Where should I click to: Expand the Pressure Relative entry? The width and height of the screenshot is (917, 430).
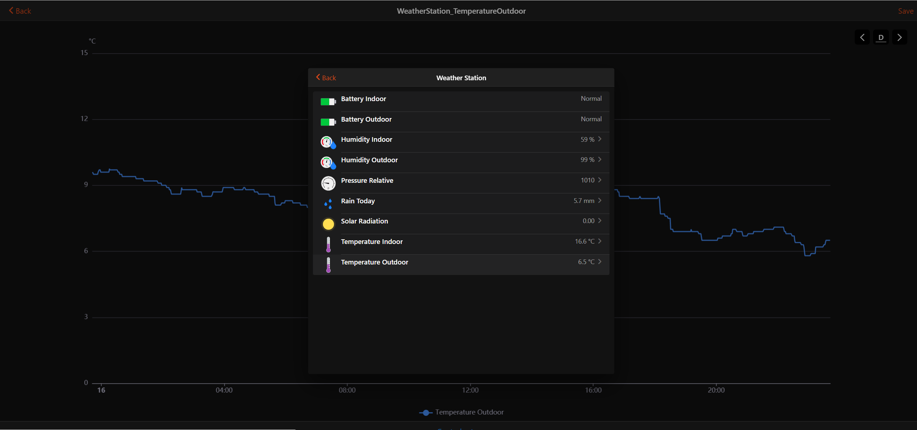pos(599,180)
